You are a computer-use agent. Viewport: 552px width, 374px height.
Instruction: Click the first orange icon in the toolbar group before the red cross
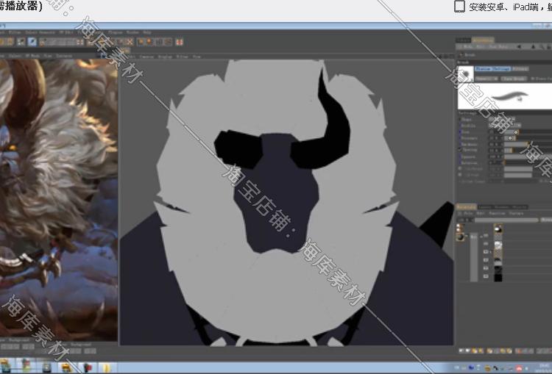point(141,42)
